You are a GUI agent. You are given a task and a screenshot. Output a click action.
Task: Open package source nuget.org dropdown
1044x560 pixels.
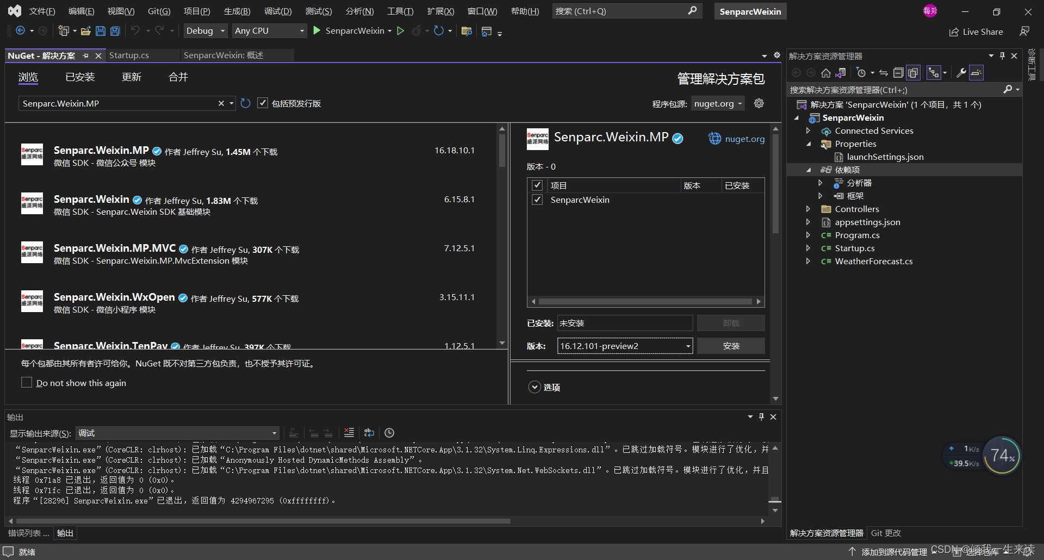pos(718,103)
